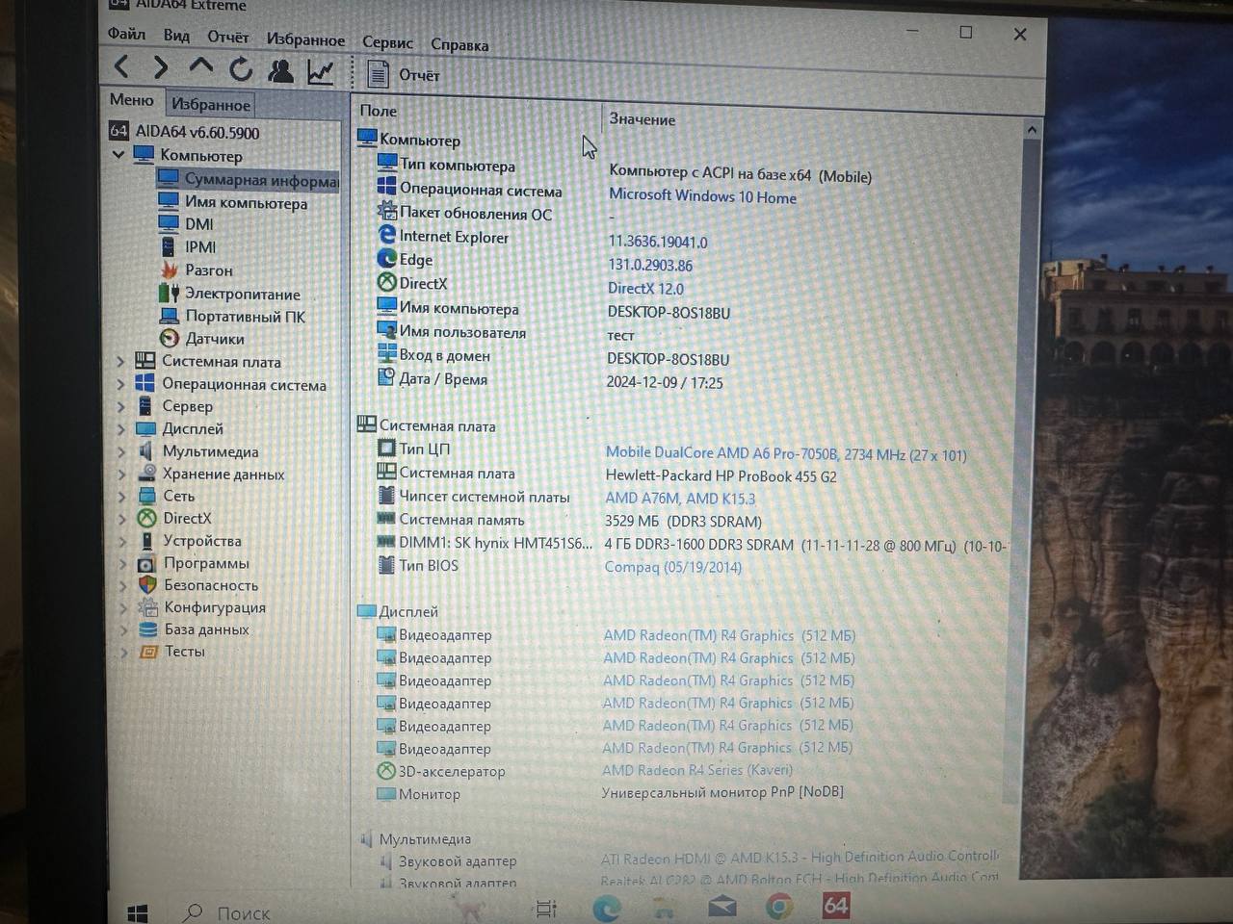Collapse the Компьютер tree node
Image resolution: width=1233 pixels, height=924 pixels.
118,154
